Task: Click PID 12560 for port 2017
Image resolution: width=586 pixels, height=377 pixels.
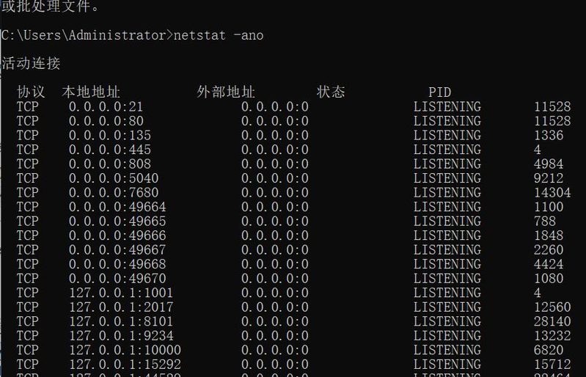Action: [x=552, y=307]
